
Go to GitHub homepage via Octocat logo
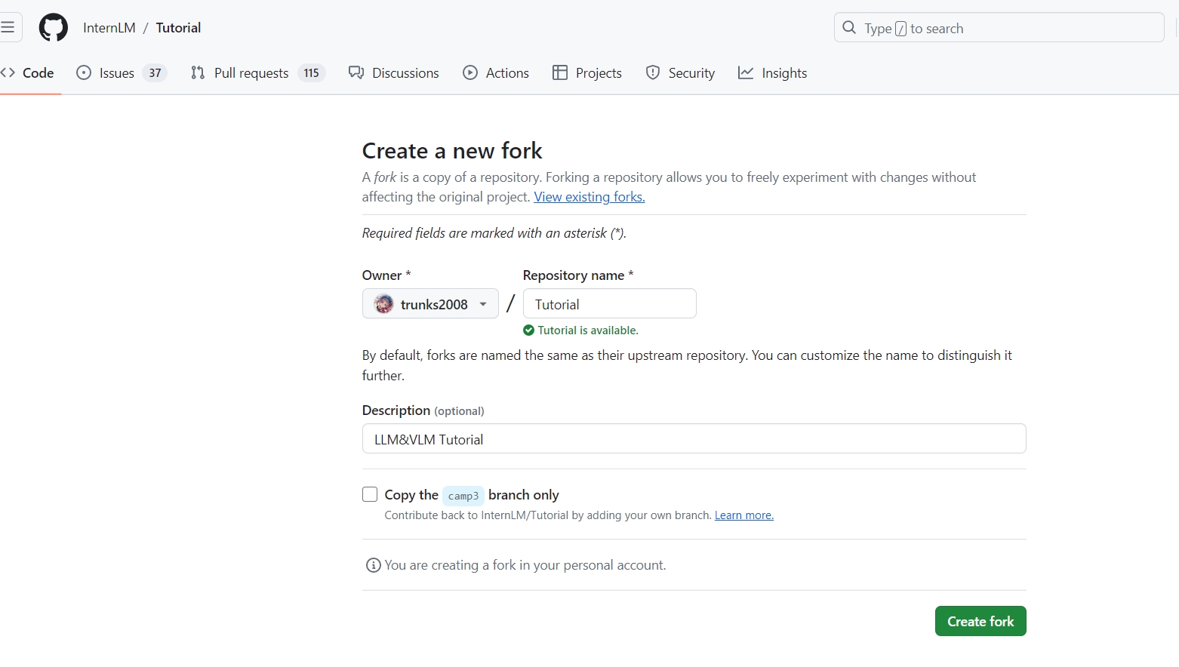(54, 28)
